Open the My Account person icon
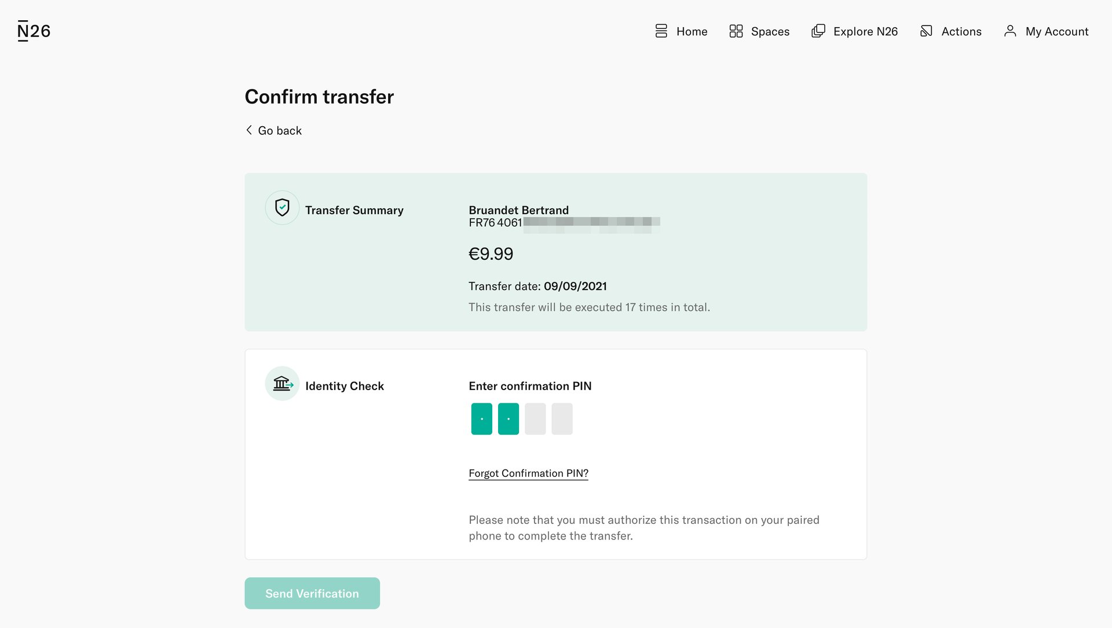This screenshot has height=628, width=1112. click(1010, 31)
